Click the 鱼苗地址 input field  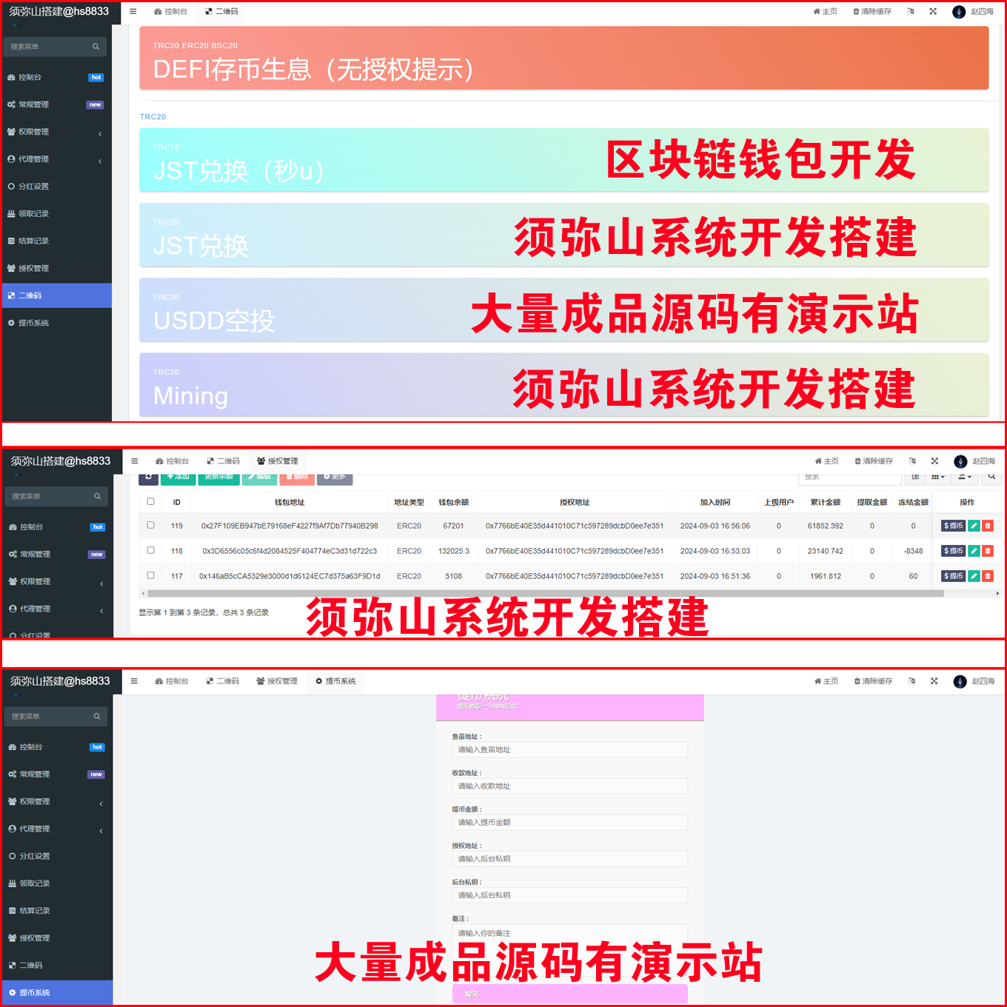click(x=569, y=749)
